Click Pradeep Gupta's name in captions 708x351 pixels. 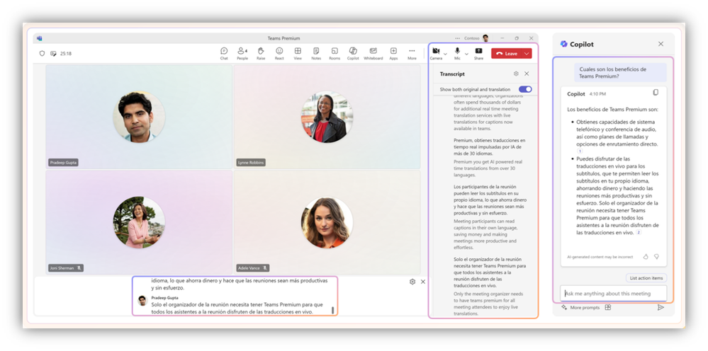(165, 298)
